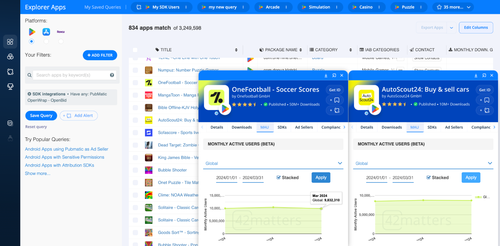The image size is (500, 246).
Task: Click the help icon in keyword search box
Action: click(112, 75)
